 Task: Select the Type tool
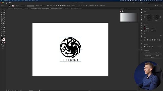2,16
